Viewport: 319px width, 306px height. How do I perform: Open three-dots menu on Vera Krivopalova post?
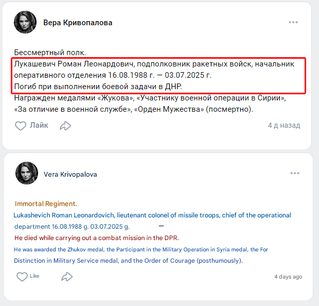click(294, 174)
